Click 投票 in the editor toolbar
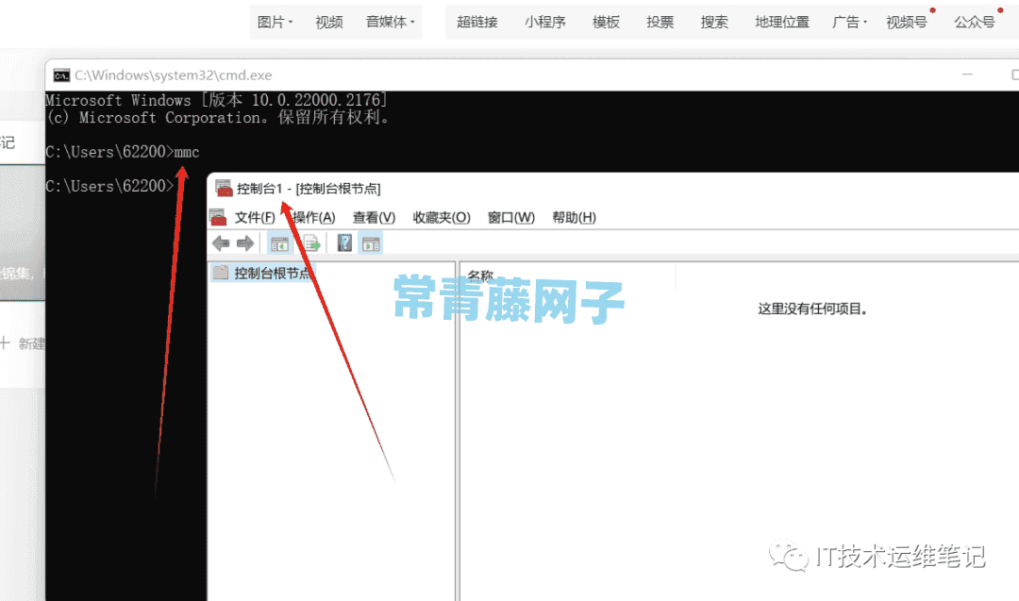The width and height of the screenshot is (1019, 601). coord(660,22)
